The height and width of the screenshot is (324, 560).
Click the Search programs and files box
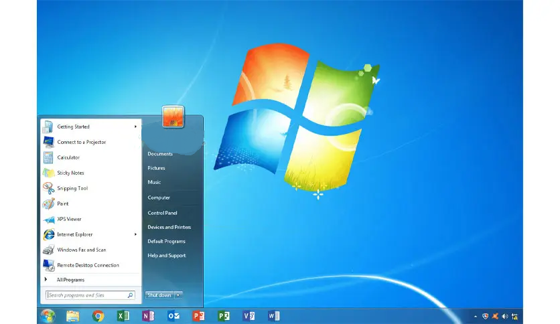point(86,295)
